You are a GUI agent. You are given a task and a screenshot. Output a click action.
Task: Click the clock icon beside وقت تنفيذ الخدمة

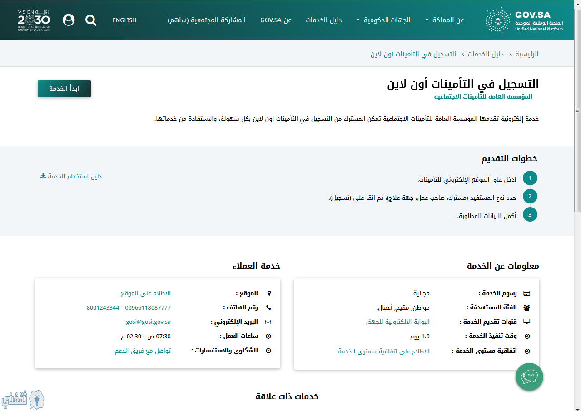coord(527,337)
